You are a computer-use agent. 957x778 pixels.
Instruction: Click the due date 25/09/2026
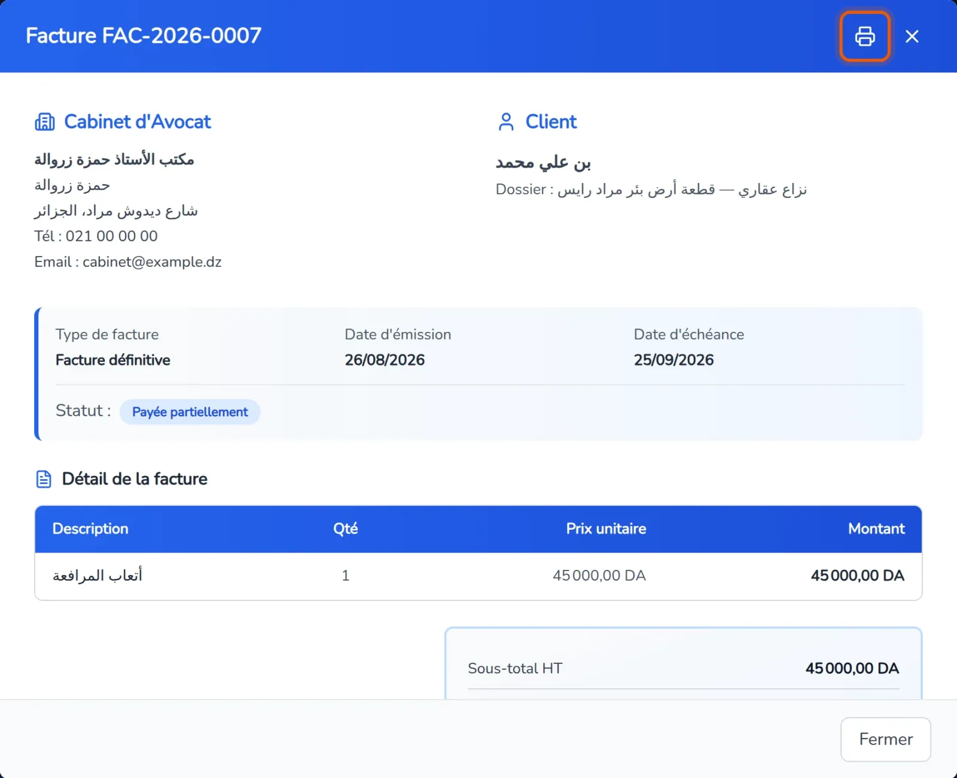(673, 360)
